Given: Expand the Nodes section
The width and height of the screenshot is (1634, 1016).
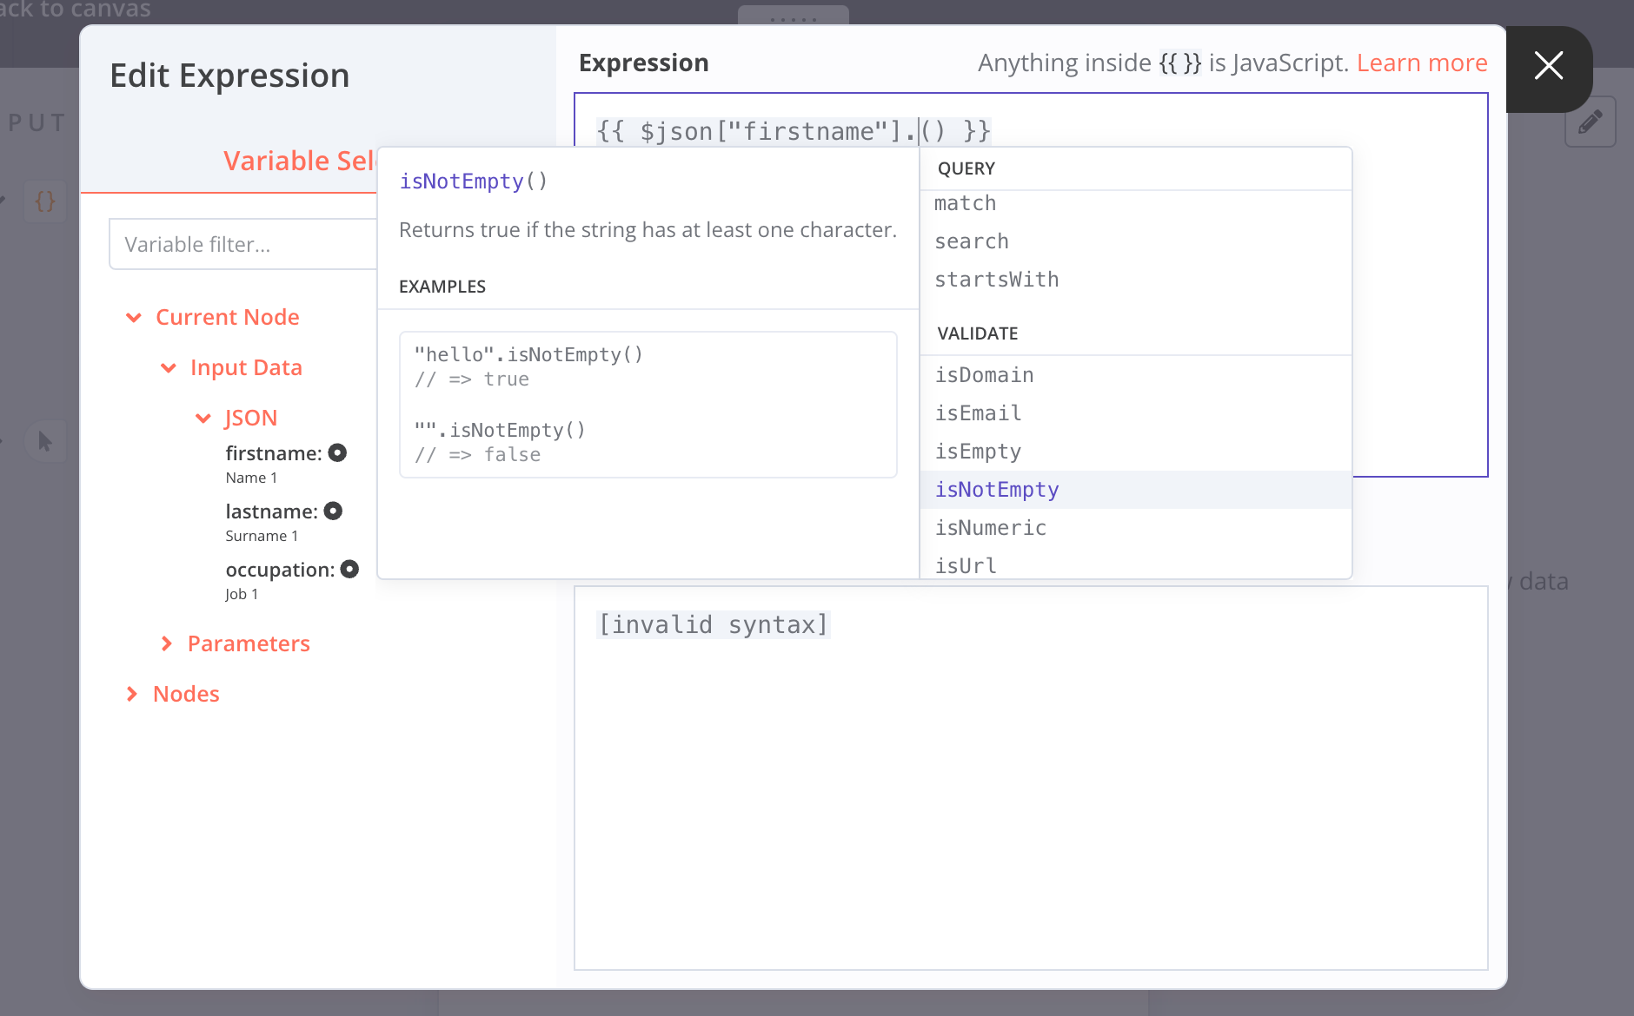Looking at the screenshot, I should coord(132,694).
